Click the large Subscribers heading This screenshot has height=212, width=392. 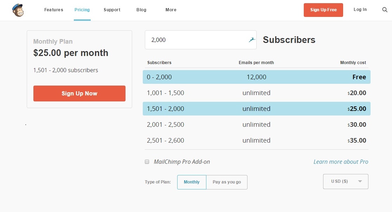[289, 40]
